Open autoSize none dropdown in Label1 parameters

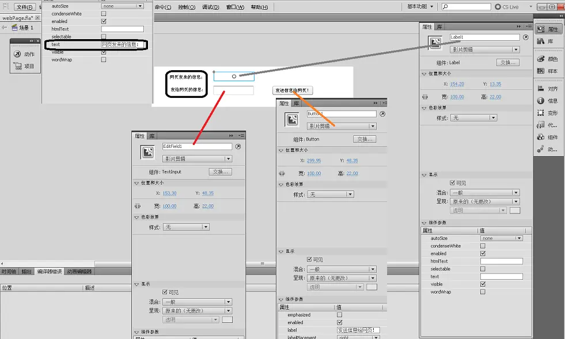502,238
